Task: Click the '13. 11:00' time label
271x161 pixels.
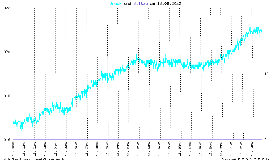Action: (128, 149)
